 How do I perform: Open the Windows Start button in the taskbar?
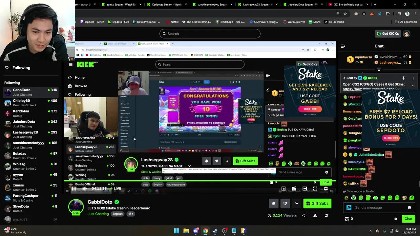click(176, 231)
